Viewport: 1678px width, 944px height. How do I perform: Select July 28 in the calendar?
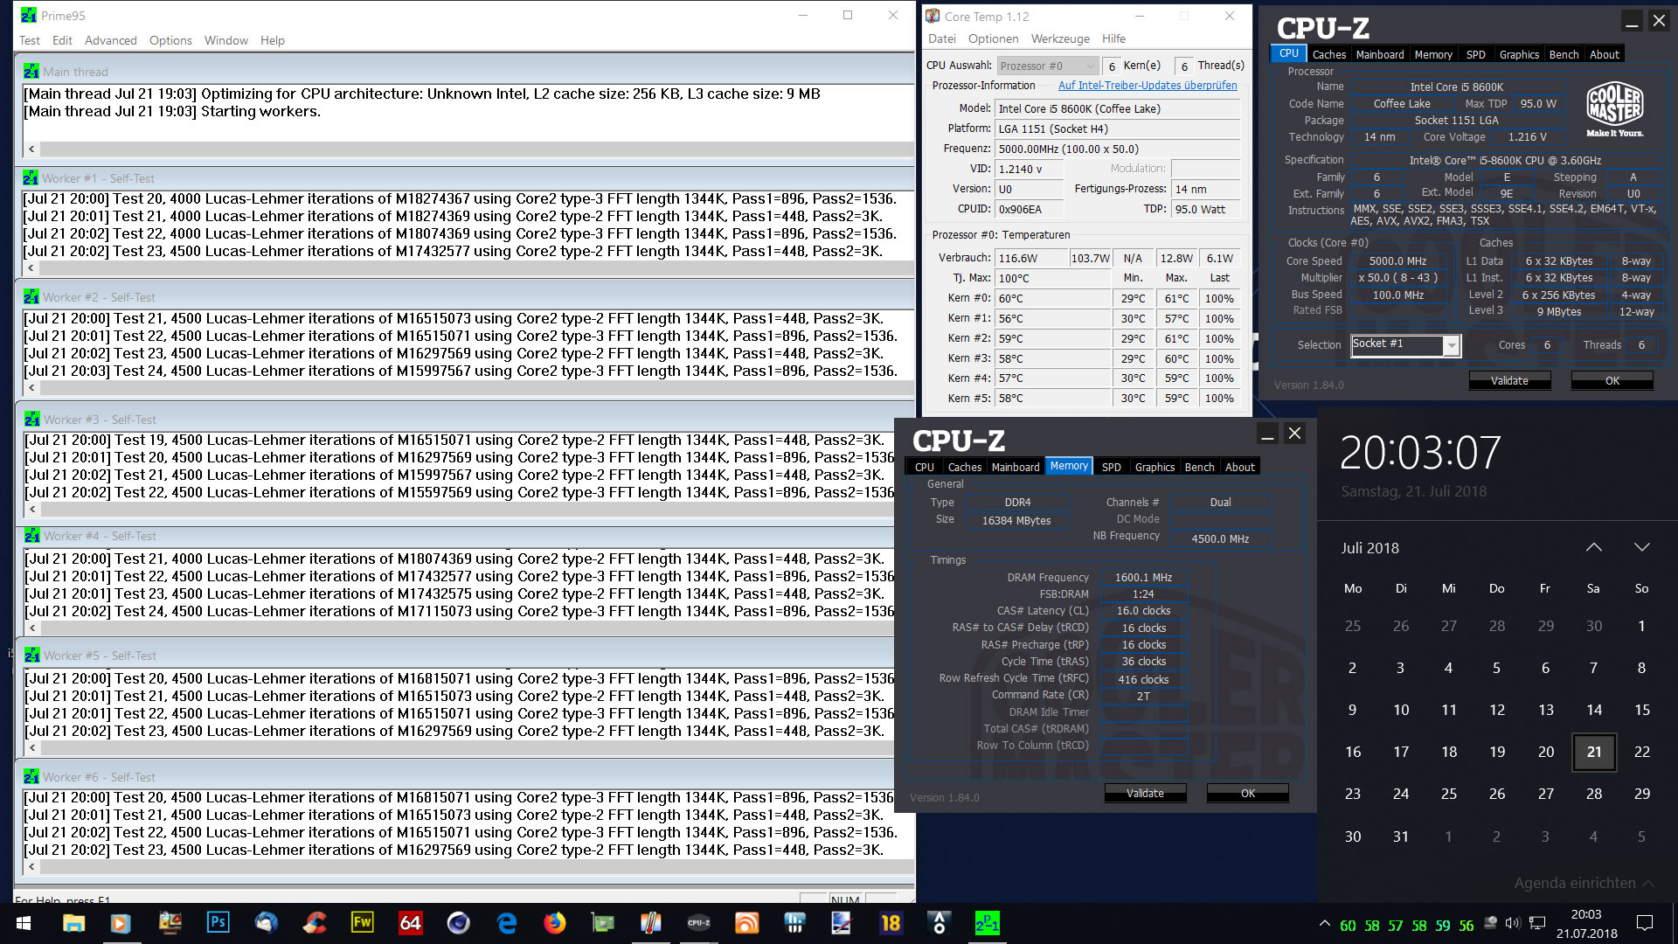[1593, 794]
